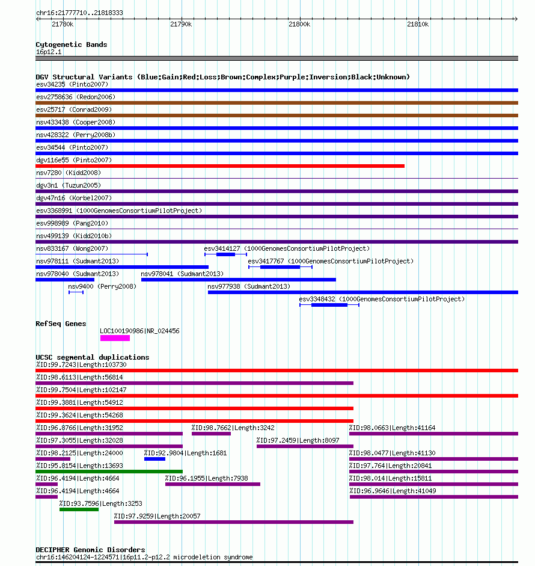Viewport: 535px width, 566px height.
Task: Click the esv3417767 variant label
Action: [331, 261]
